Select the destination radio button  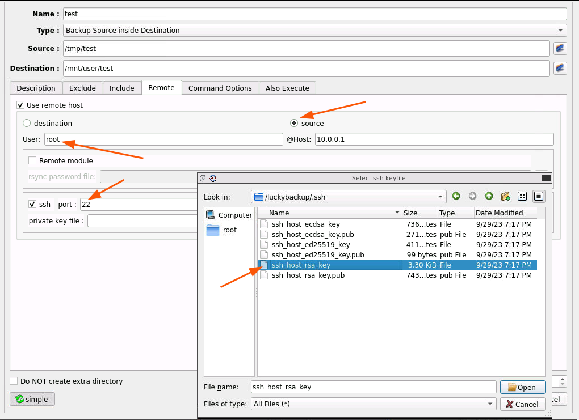(x=27, y=123)
